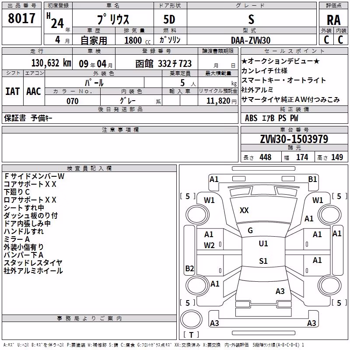Select inspector note コアサポートXX

click(x=30, y=184)
